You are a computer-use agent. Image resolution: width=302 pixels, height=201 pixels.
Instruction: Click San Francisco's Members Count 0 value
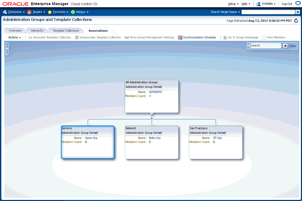coord(214,142)
